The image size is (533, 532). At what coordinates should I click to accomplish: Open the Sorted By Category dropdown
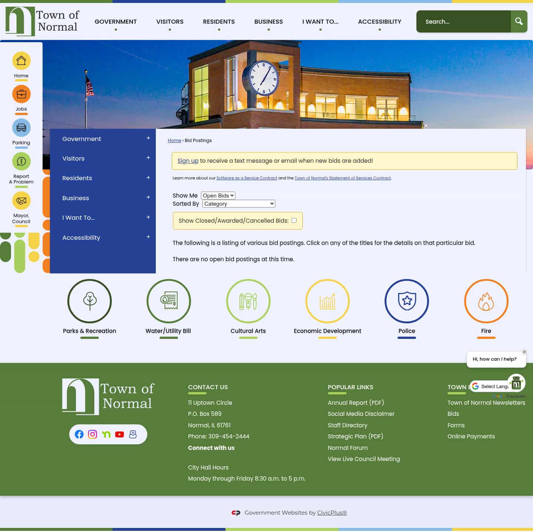coord(238,203)
